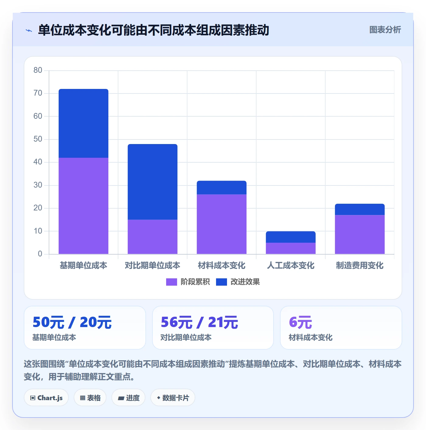Click the chart title 单位成本变化可能由不同成本组成因素推动
The image size is (426, 430).
(154, 30)
